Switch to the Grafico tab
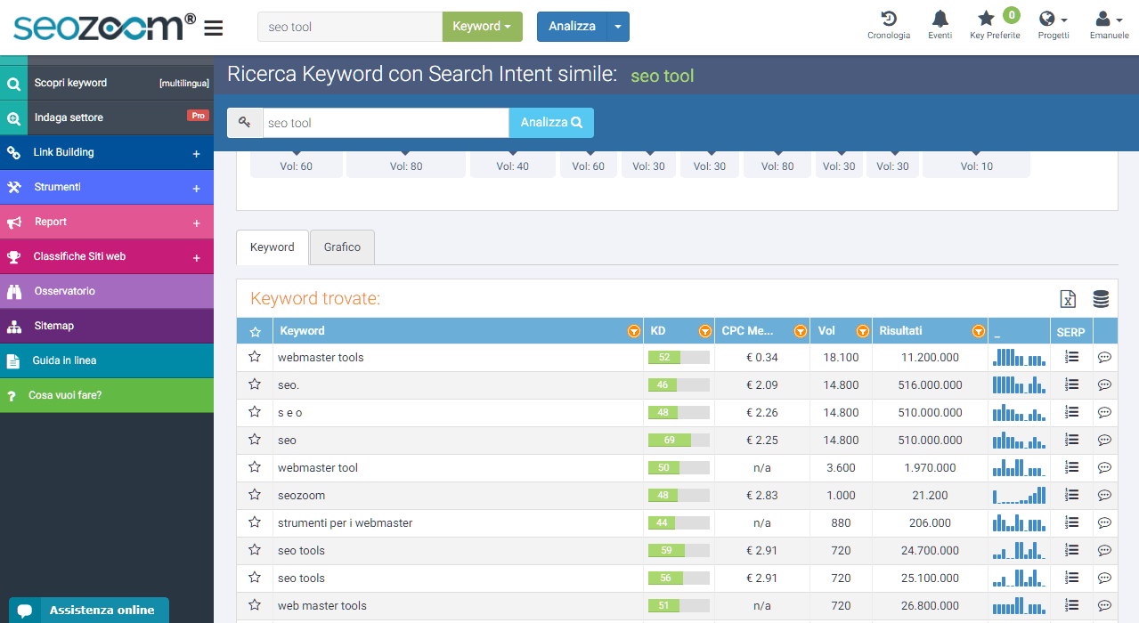Image resolution: width=1139 pixels, height=623 pixels. click(x=342, y=247)
